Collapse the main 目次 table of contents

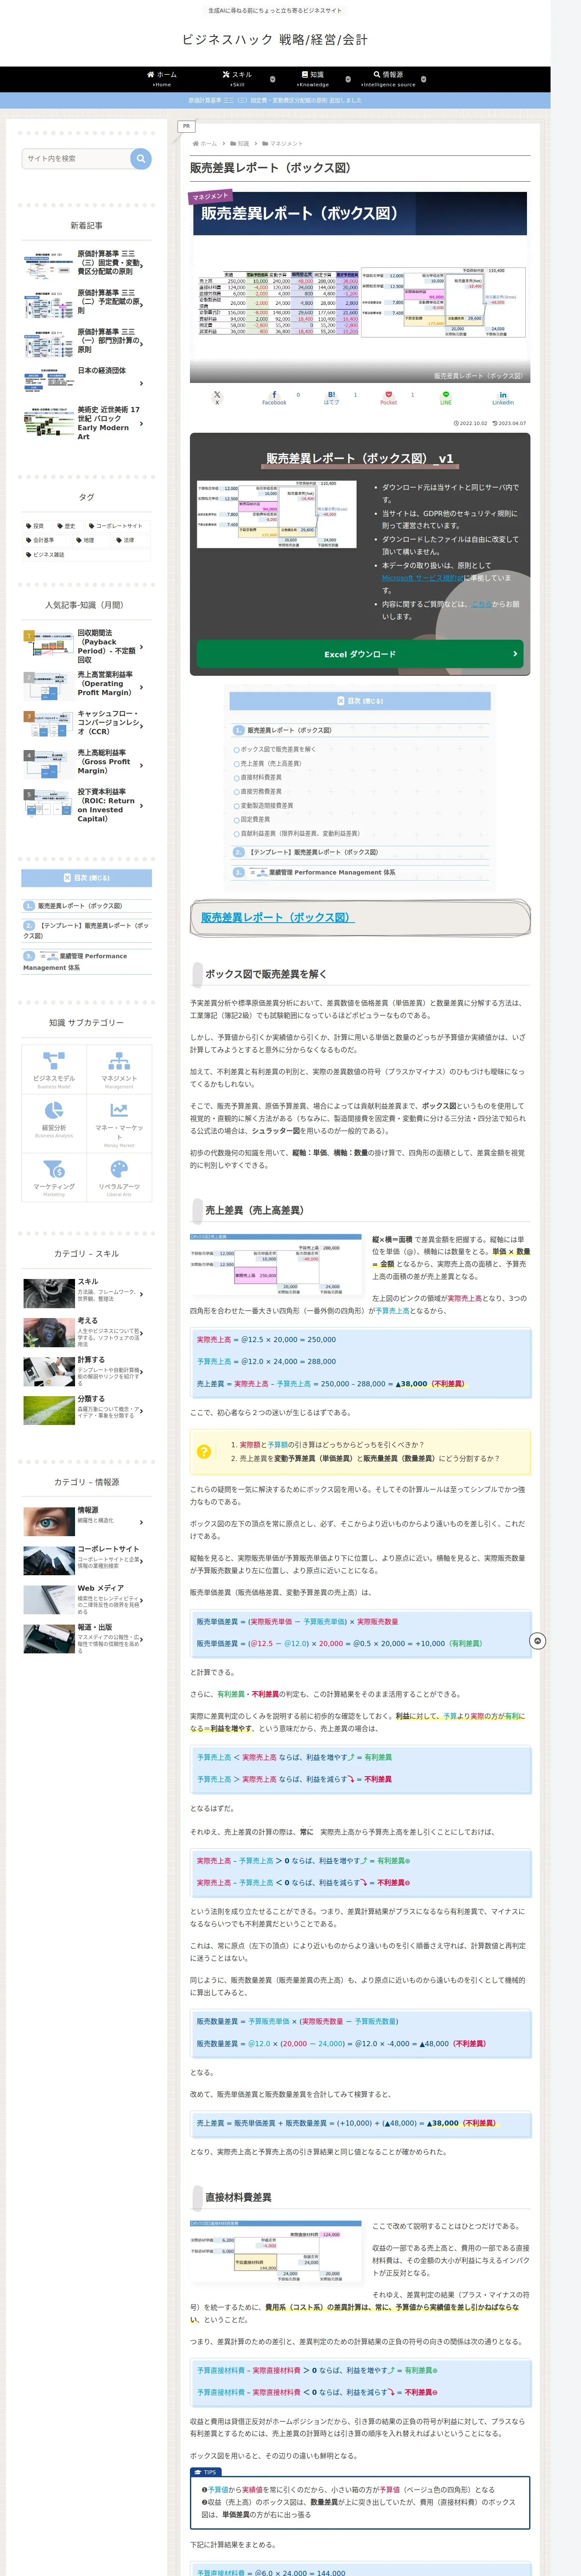pos(359,701)
